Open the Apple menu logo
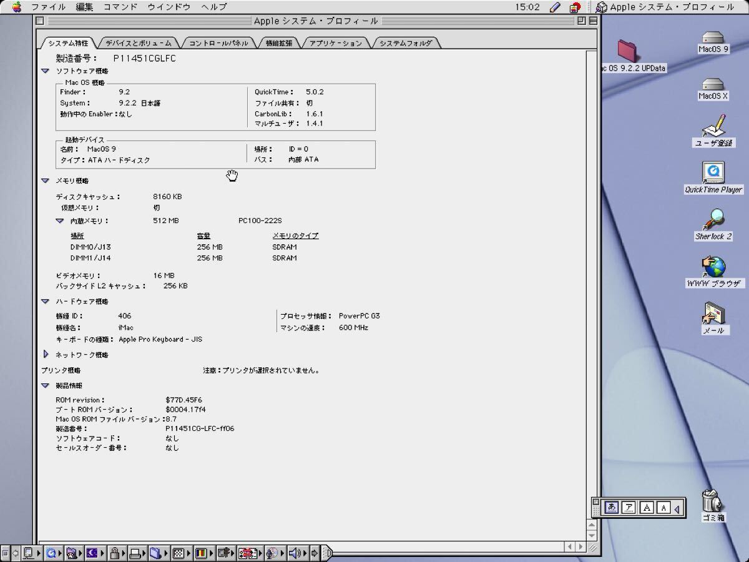This screenshot has width=749, height=562. [x=17, y=7]
